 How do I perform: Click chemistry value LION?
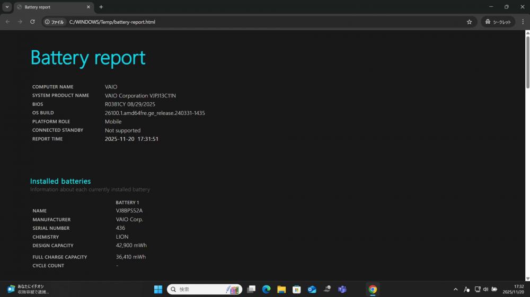122,237
